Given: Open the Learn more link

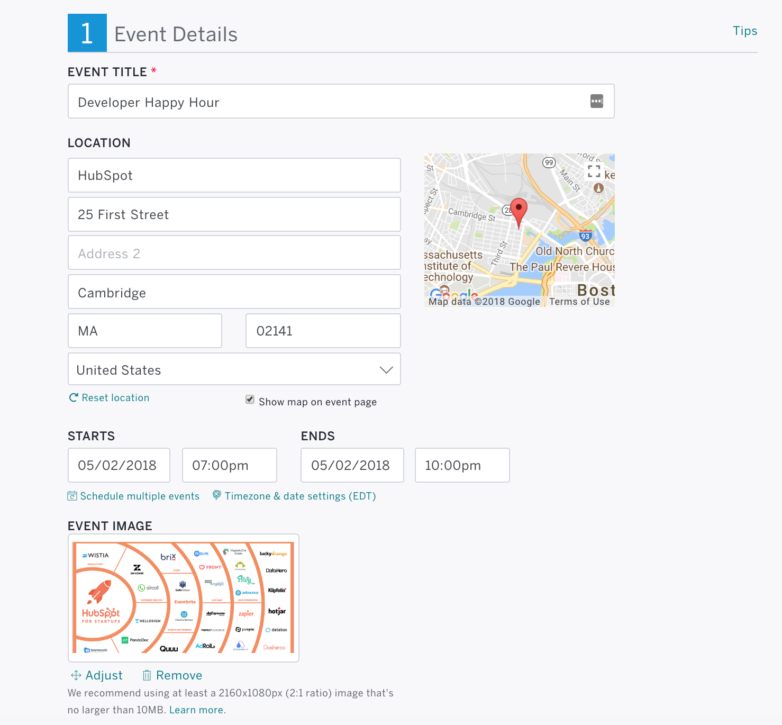Looking at the screenshot, I should 196,710.
